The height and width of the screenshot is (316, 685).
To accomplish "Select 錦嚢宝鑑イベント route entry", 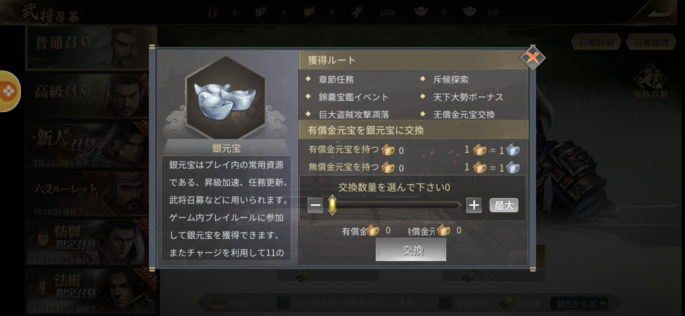I will pos(353,97).
